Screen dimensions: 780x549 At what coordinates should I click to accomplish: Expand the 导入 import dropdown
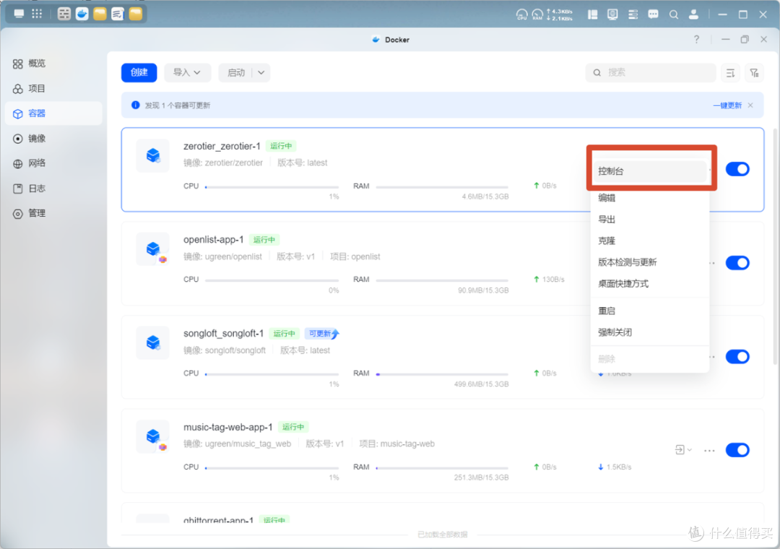(187, 73)
